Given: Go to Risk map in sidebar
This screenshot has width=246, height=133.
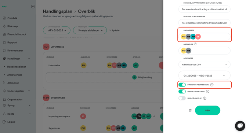Looking at the screenshot, I should click(x=12, y=26).
